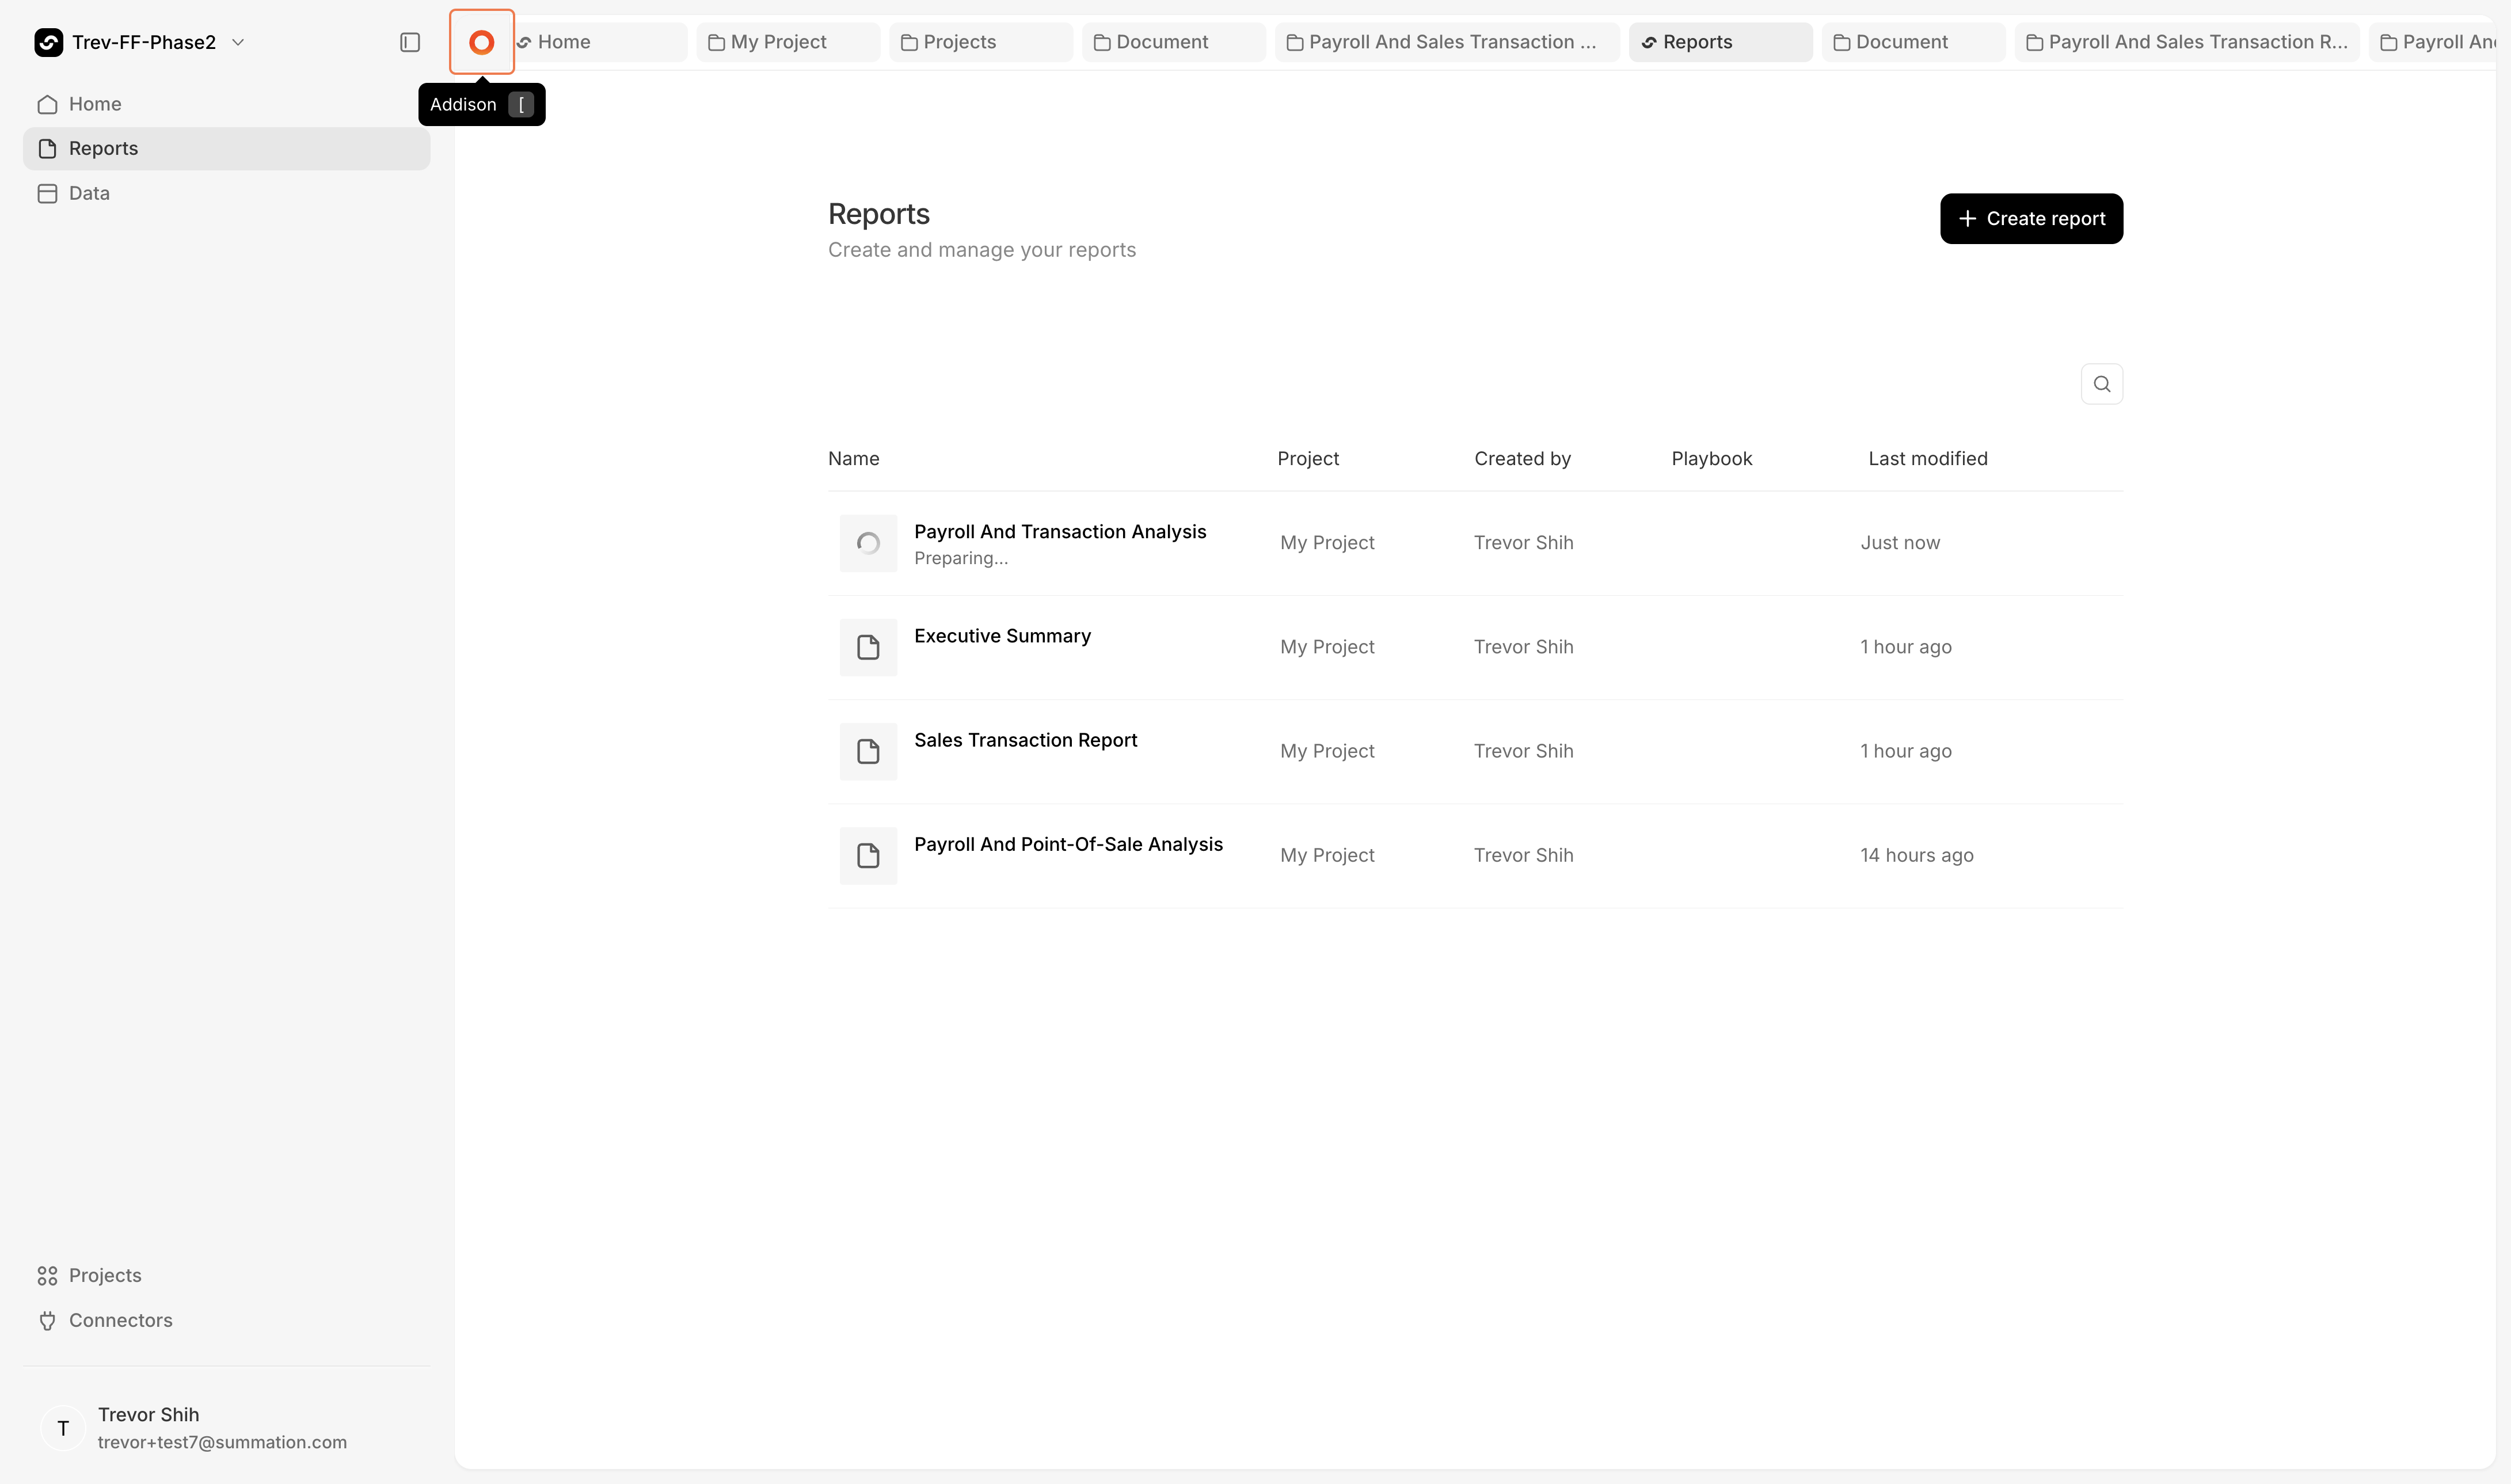Image resolution: width=2511 pixels, height=1484 pixels.
Task: Click Trevor Shih cell in Sales Transaction Report row
Action: point(1523,751)
